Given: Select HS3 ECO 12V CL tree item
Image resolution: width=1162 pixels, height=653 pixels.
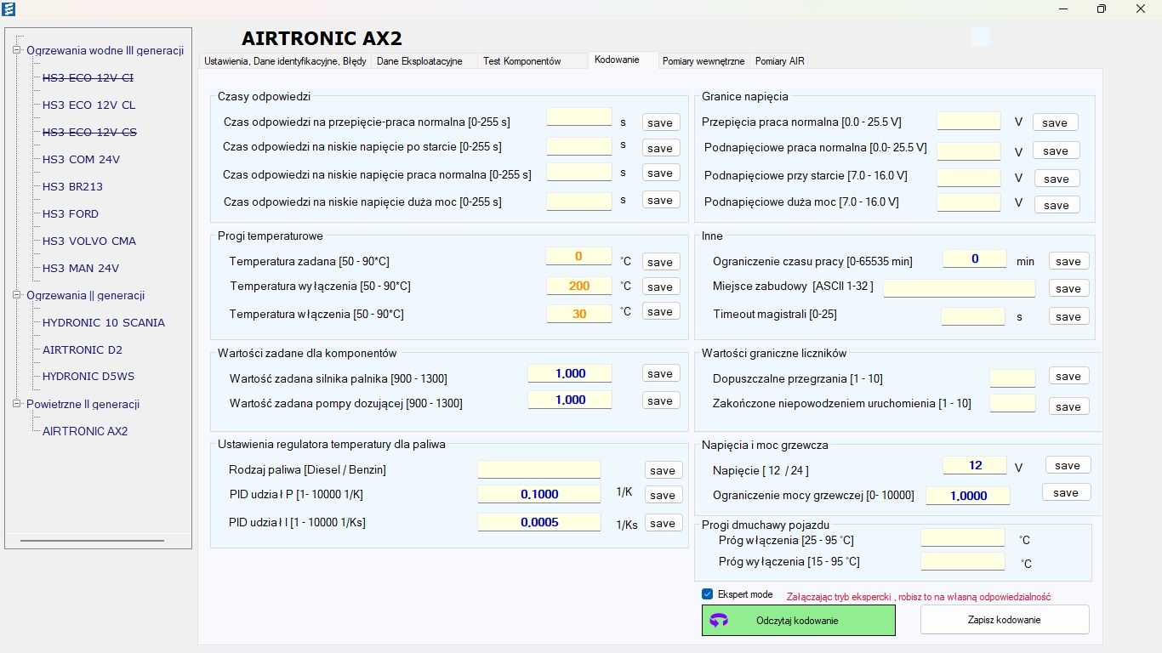Looking at the screenshot, I should coord(89,105).
